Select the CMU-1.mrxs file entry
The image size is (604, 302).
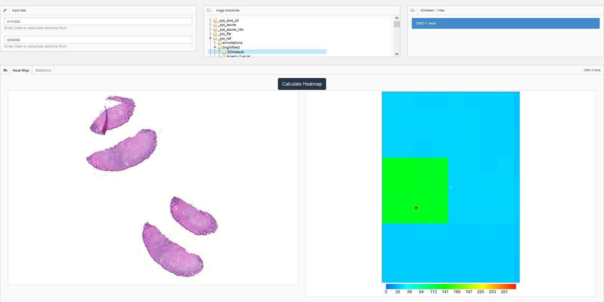(x=505, y=23)
